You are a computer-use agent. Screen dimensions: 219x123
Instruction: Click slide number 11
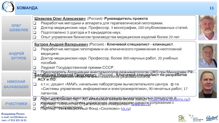tap(212, 8)
